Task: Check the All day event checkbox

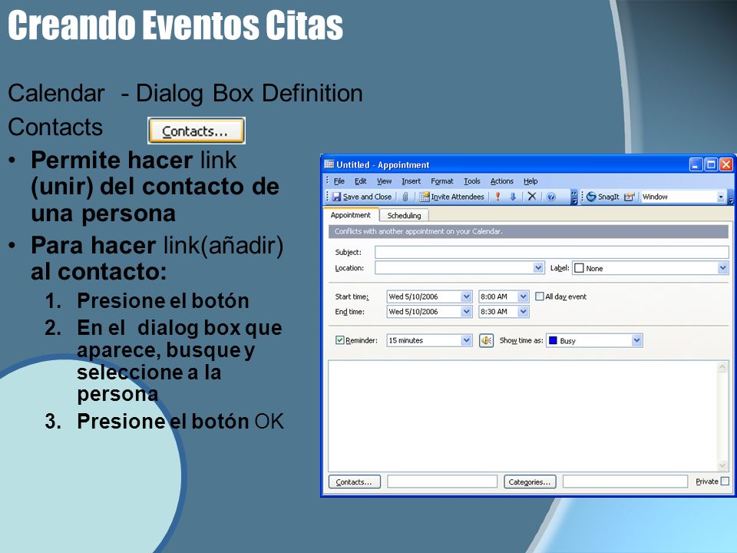Action: 540,296
